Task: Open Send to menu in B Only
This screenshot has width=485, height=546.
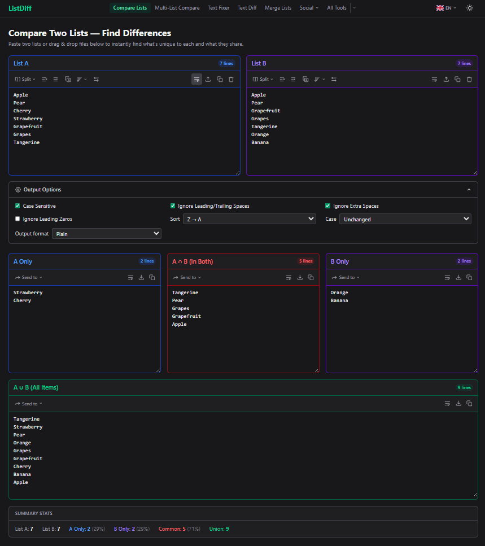Action: (x=346, y=278)
